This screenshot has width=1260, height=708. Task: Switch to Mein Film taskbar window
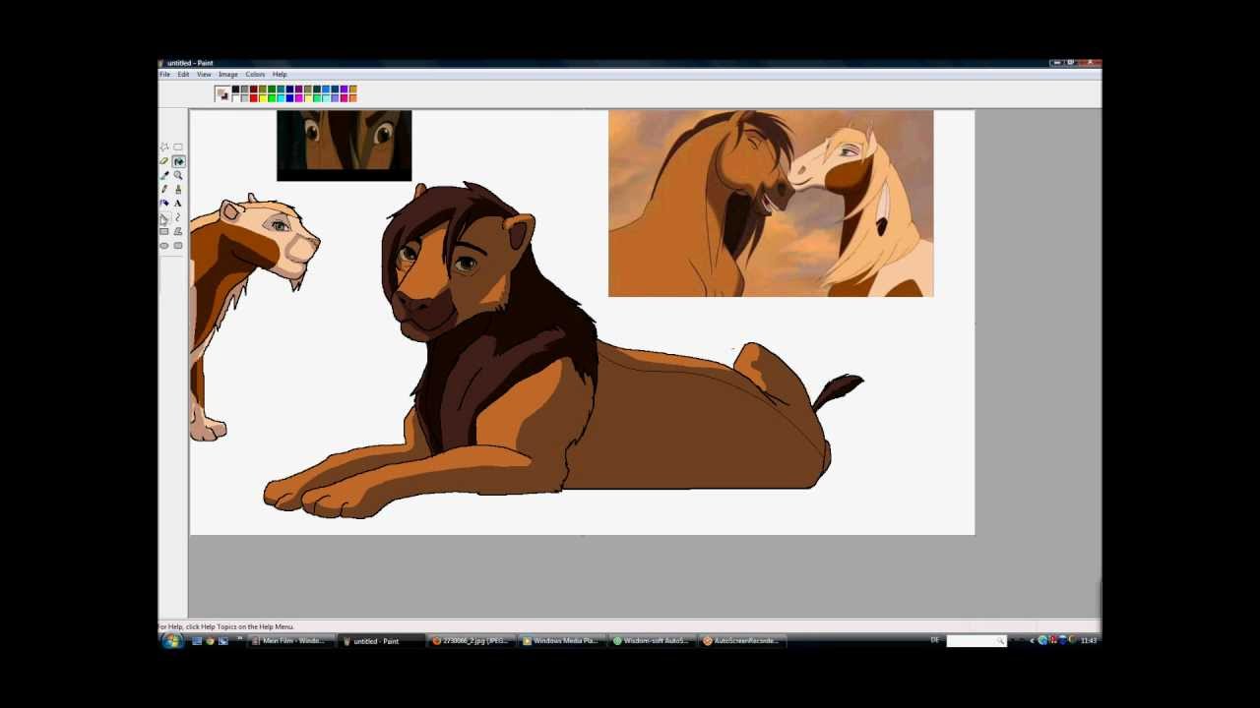pyautogui.click(x=288, y=641)
